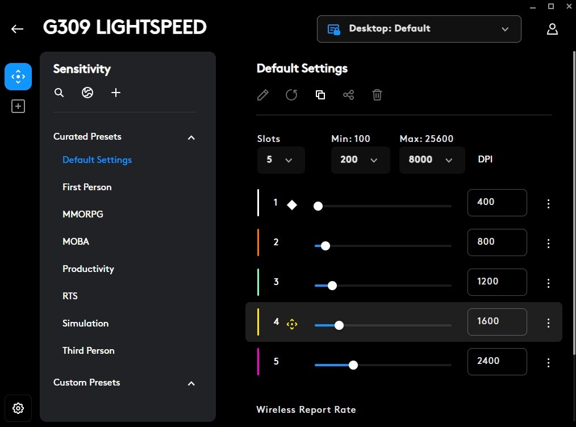Click the DPI shift icon on slot 4
Screen dimensions: 576x427
[291, 324]
